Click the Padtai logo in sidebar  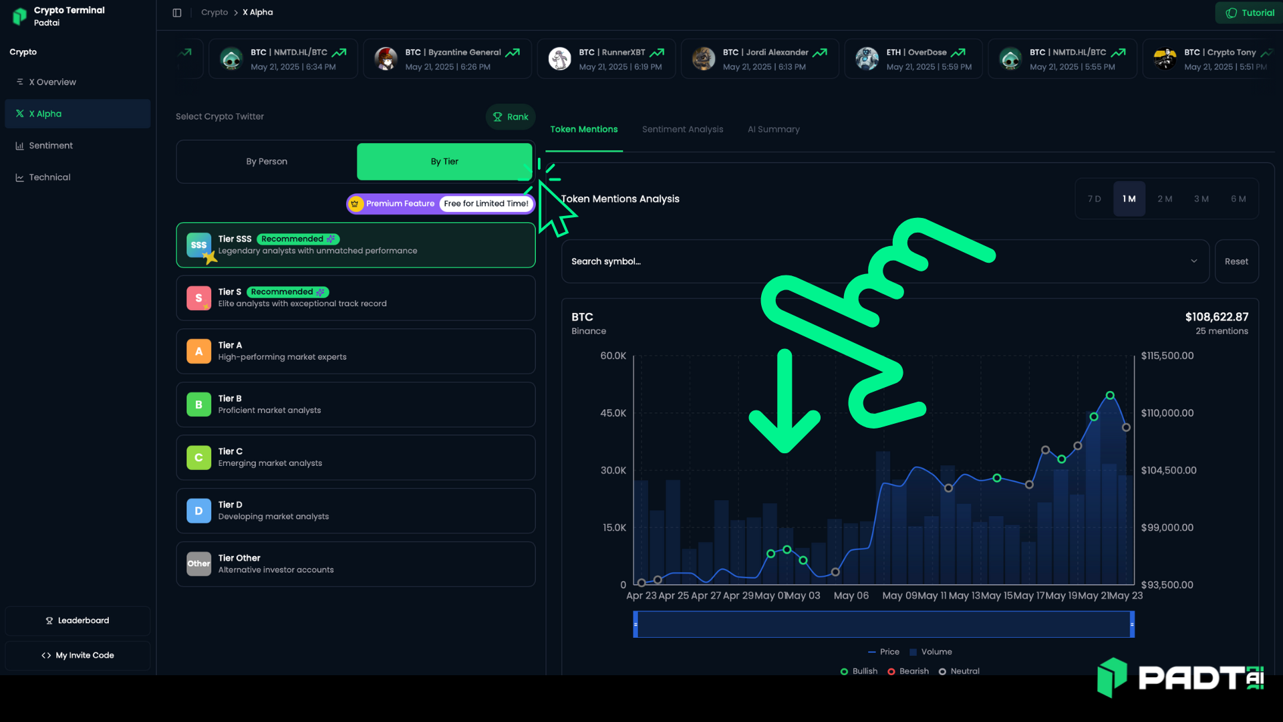point(20,16)
